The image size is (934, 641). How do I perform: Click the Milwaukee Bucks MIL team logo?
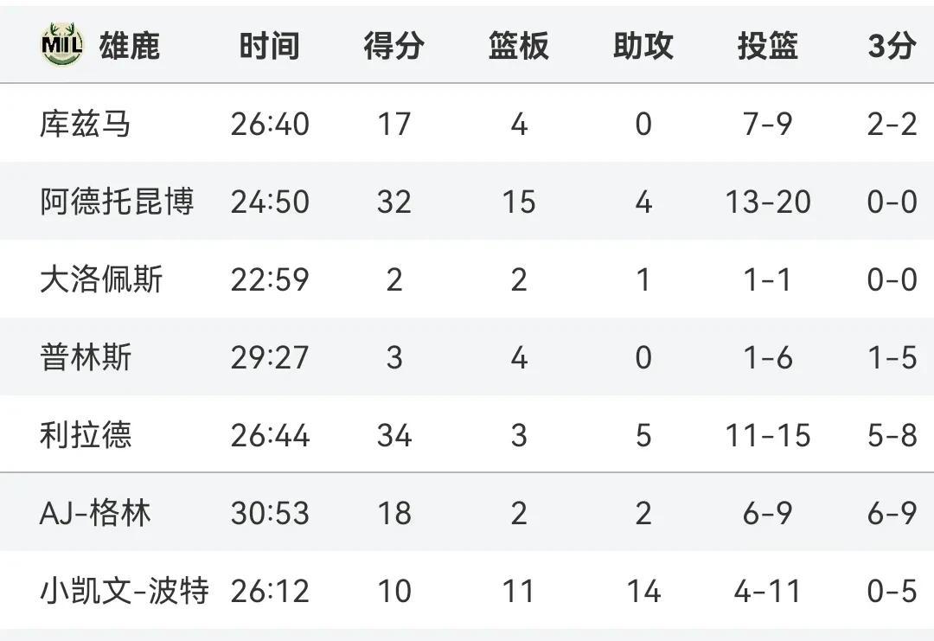62,45
